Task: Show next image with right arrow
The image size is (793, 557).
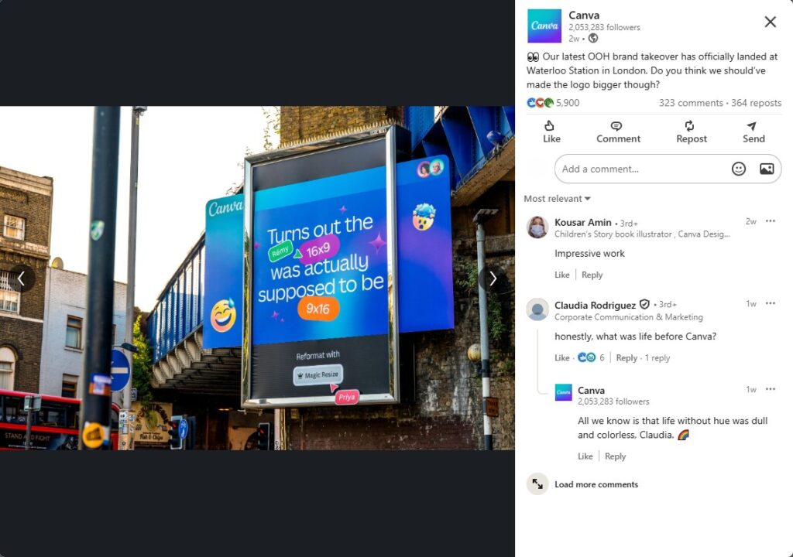Action: (492, 278)
